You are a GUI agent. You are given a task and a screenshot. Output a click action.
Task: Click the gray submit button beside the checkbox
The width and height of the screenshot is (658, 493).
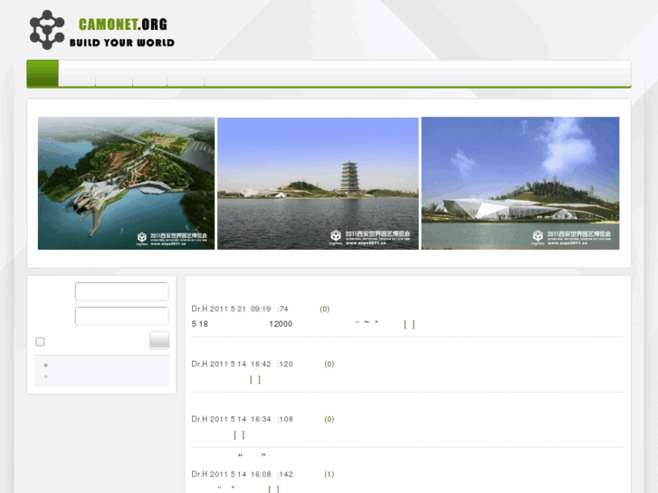point(159,340)
